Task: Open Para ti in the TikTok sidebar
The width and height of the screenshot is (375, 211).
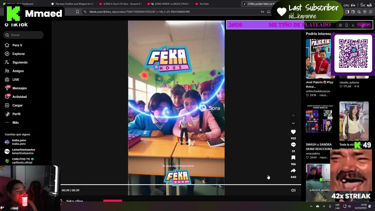Action: click(x=13, y=45)
